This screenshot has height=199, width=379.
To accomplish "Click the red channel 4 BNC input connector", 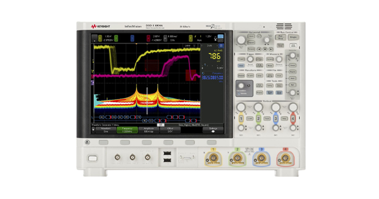I will coord(285,159).
